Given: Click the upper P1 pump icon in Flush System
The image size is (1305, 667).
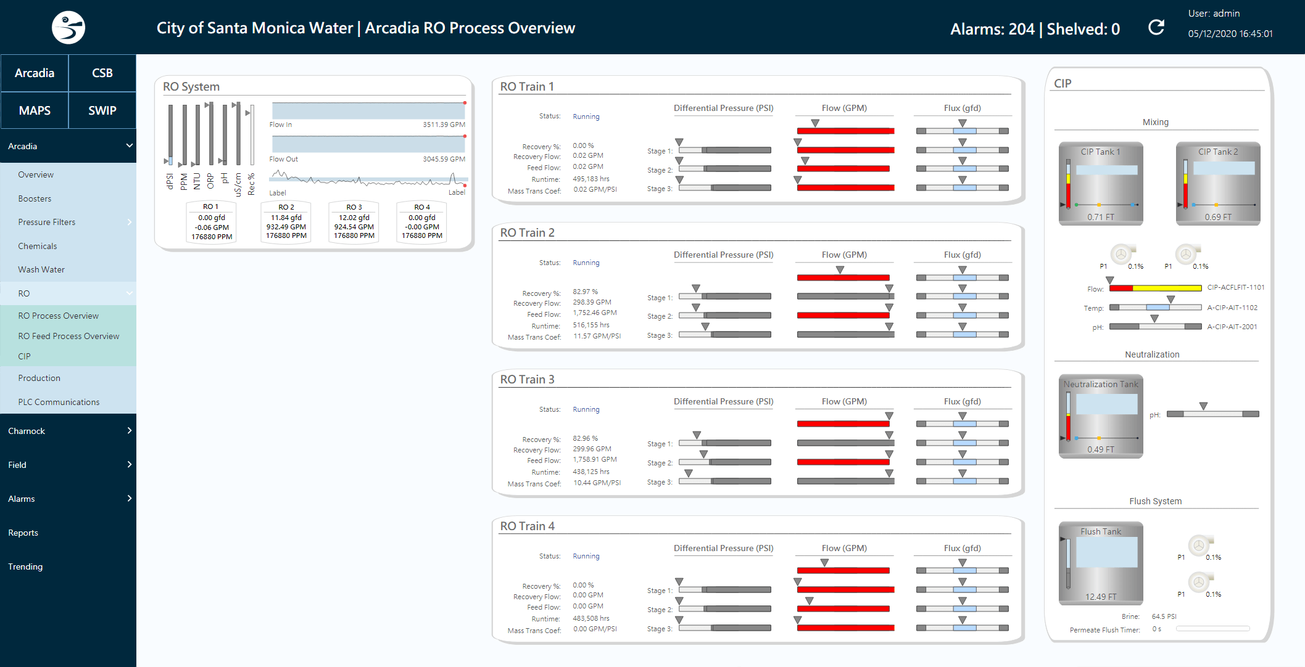Looking at the screenshot, I should click(1199, 546).
